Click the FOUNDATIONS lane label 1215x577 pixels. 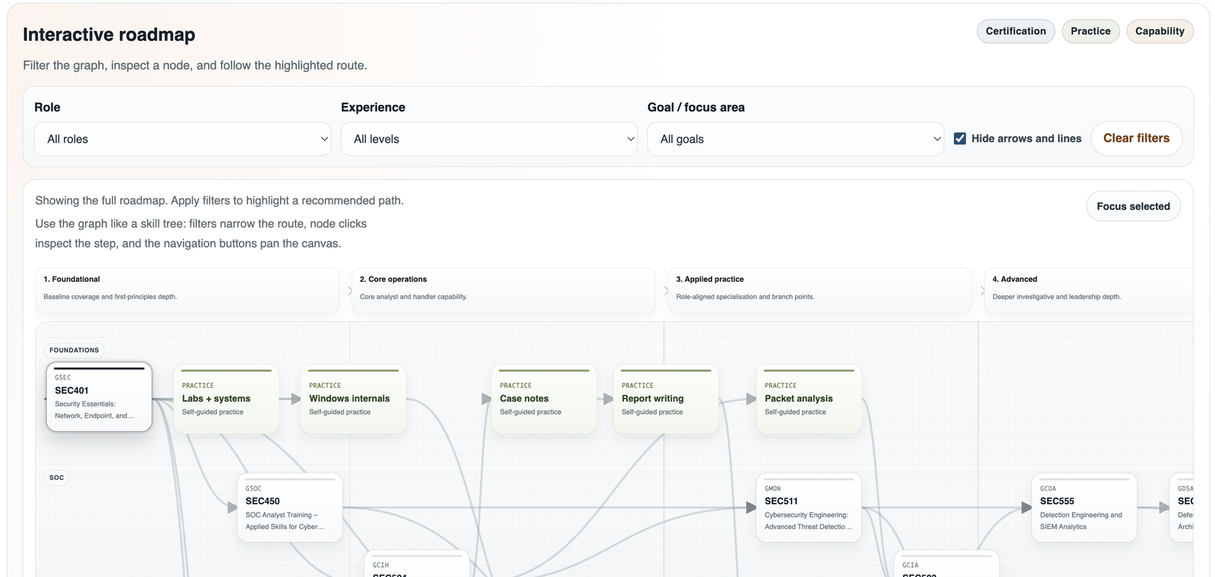click(74, 350)
